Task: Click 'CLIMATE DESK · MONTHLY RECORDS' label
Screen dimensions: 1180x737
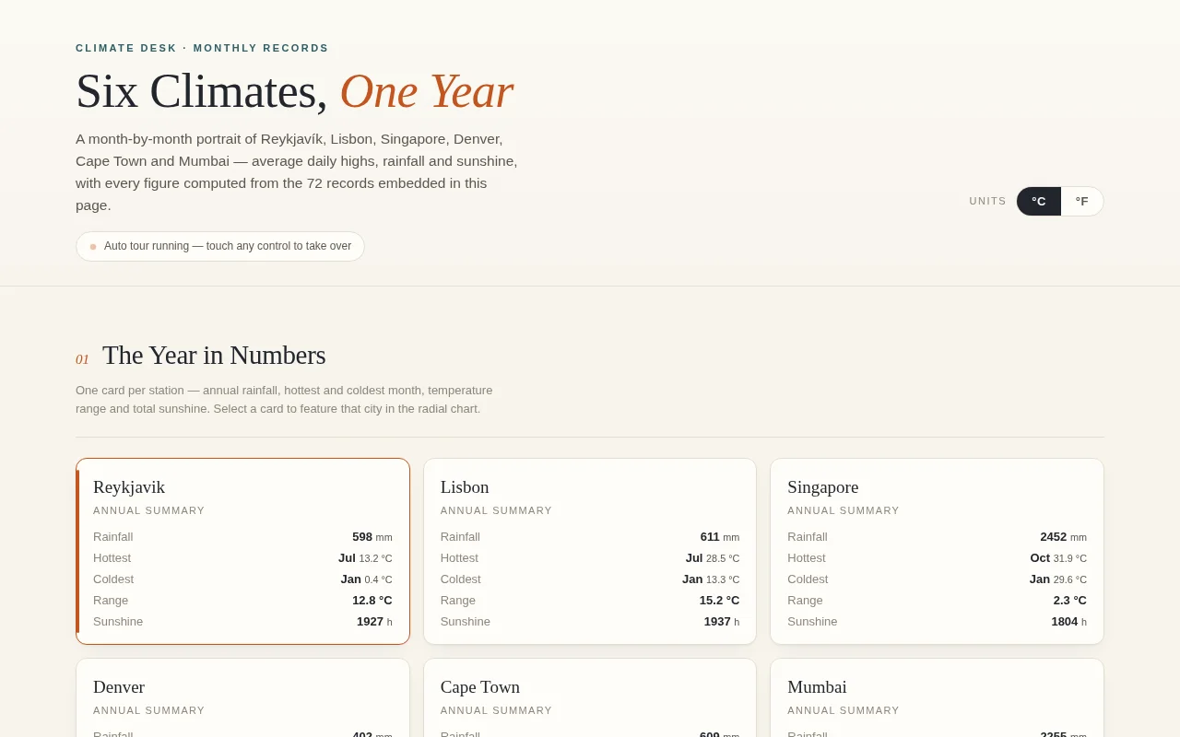Action: tap(202, 48)
